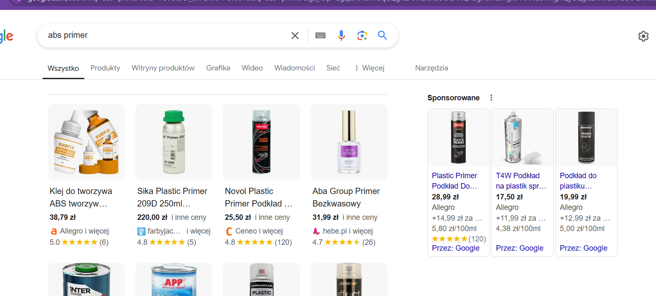Open 'Novol Plastic Primer Podkład' title
Image resolution: width=656 pixels, height=296 pixels.
pos(259,197)
